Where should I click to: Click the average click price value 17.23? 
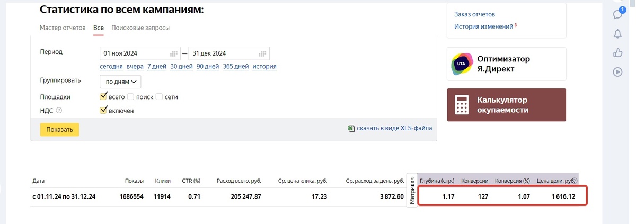(319, 196)
